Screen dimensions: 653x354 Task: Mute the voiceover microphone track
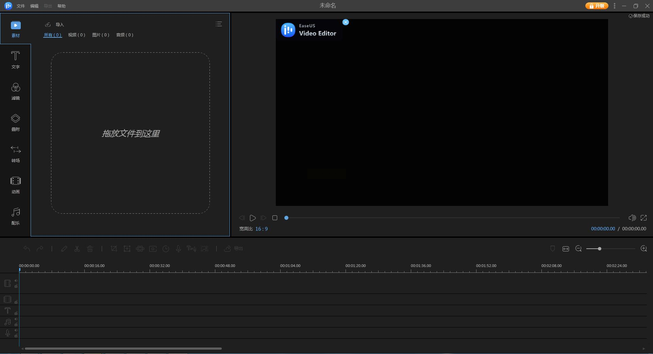16,330
